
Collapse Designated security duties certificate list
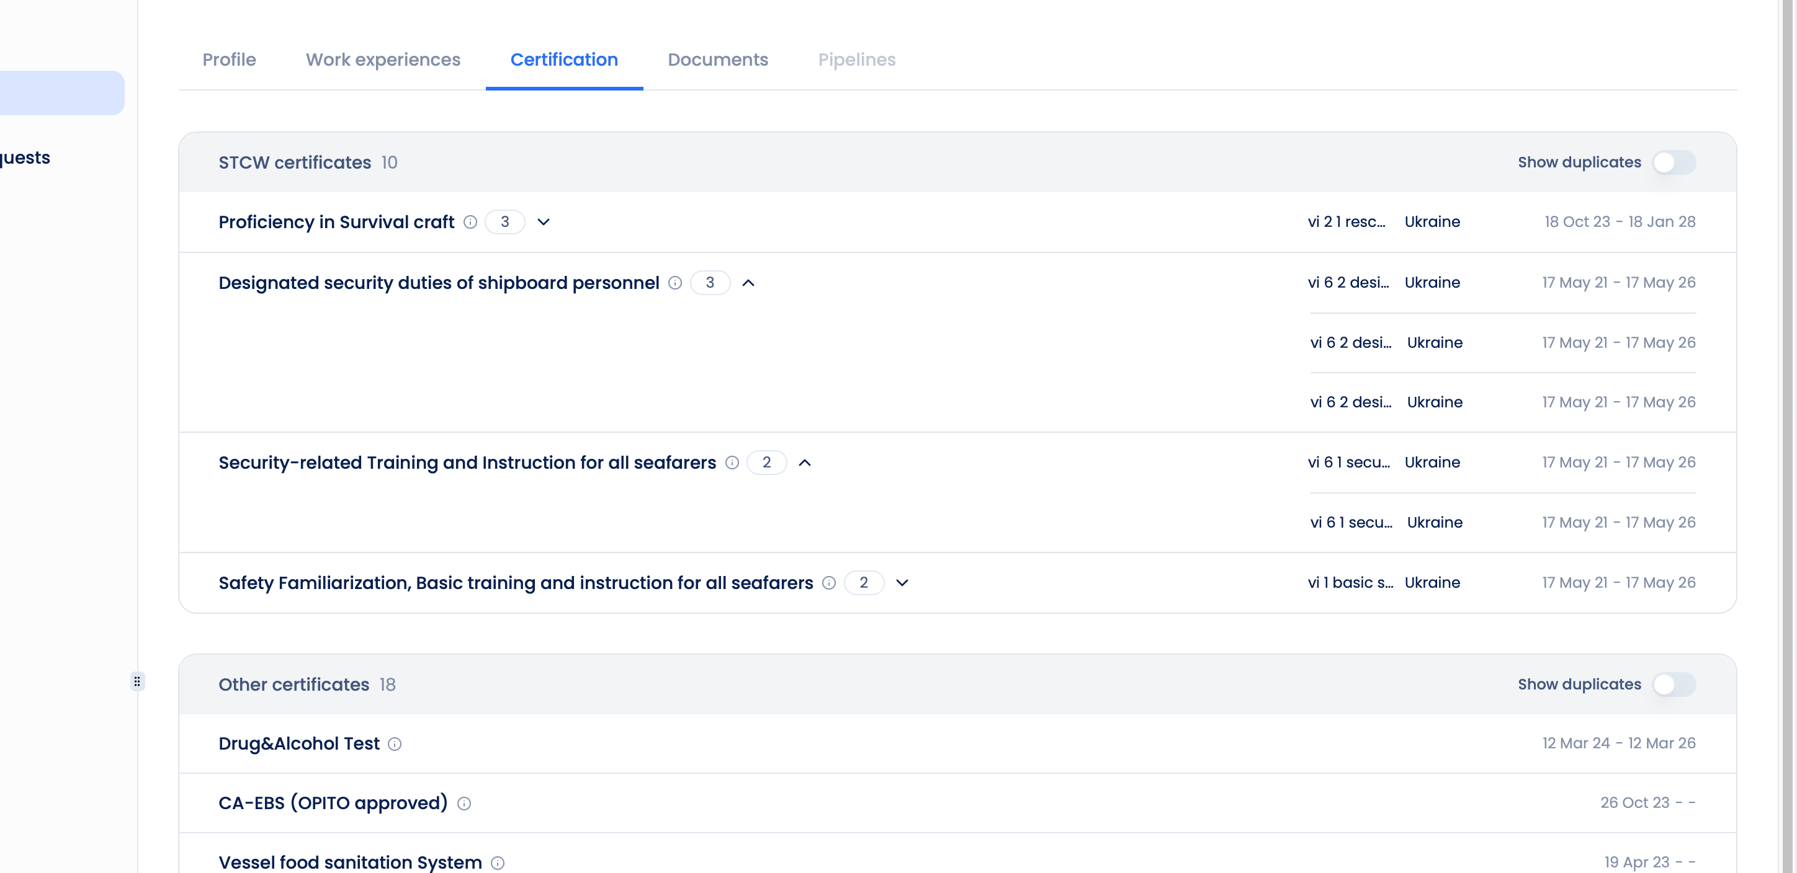pos(748,282)
